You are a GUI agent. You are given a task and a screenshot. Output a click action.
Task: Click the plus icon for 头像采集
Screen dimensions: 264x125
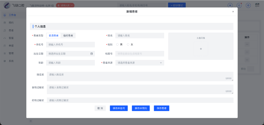tap(201, 49)
